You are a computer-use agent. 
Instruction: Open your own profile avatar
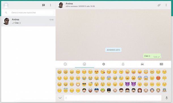6,5
